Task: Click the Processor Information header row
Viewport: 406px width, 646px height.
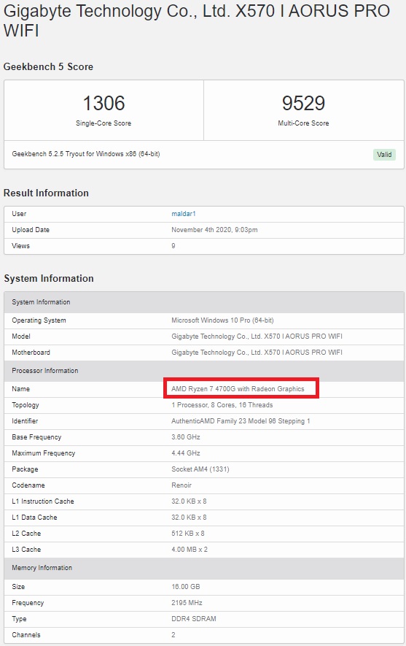Action: [204, 370]
